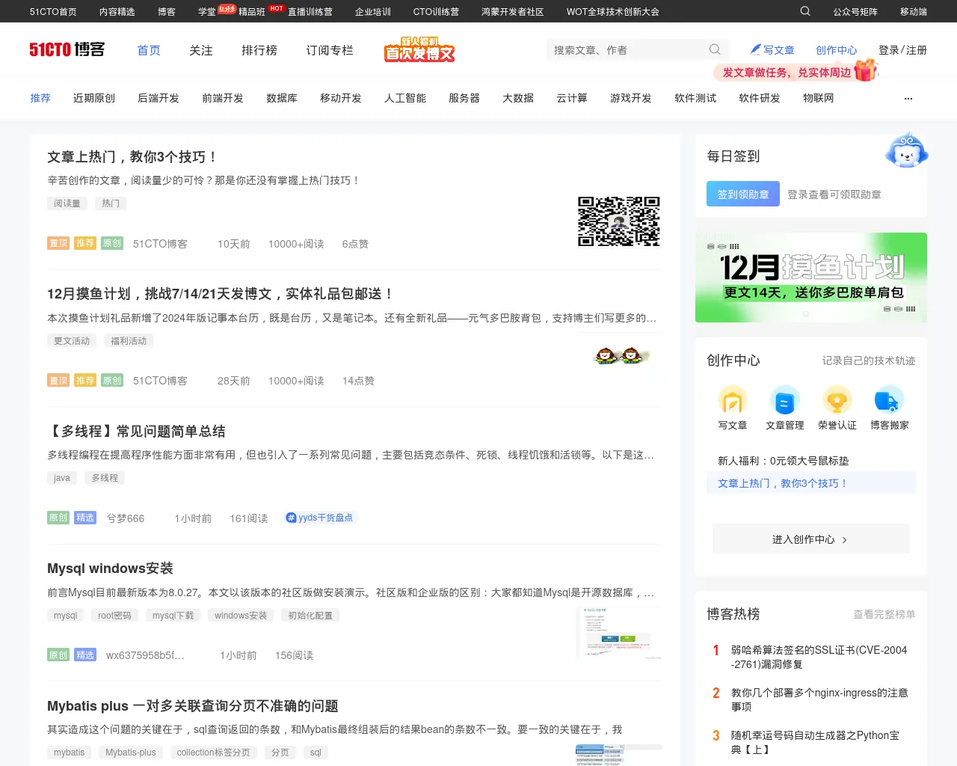Click the yyds干货盘点 topic tag
The width and height of the screenshot is (957, 766).
(x=320, y=518)
